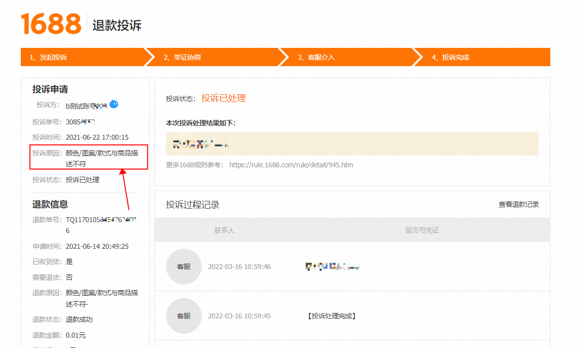Open 查看退款记录 link

[x=518, y=204]
